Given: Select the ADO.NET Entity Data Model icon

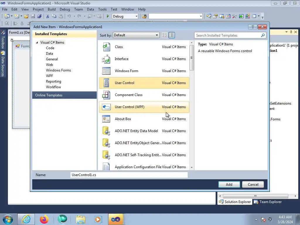Looking at the screenshot, I should 106,131.
